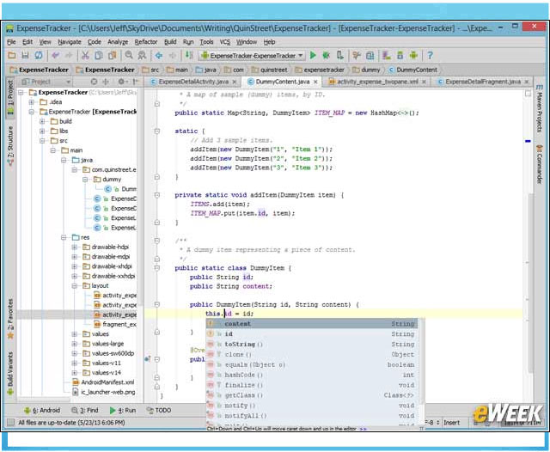
Task: Expand the libs folder node
Action: click(x=42, y=131)
